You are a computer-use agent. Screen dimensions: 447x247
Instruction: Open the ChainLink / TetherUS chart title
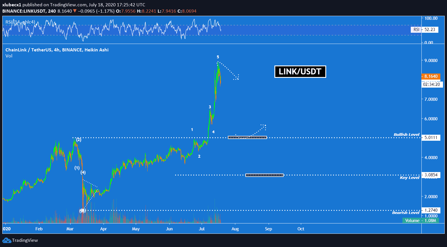[x=57, y=50]
